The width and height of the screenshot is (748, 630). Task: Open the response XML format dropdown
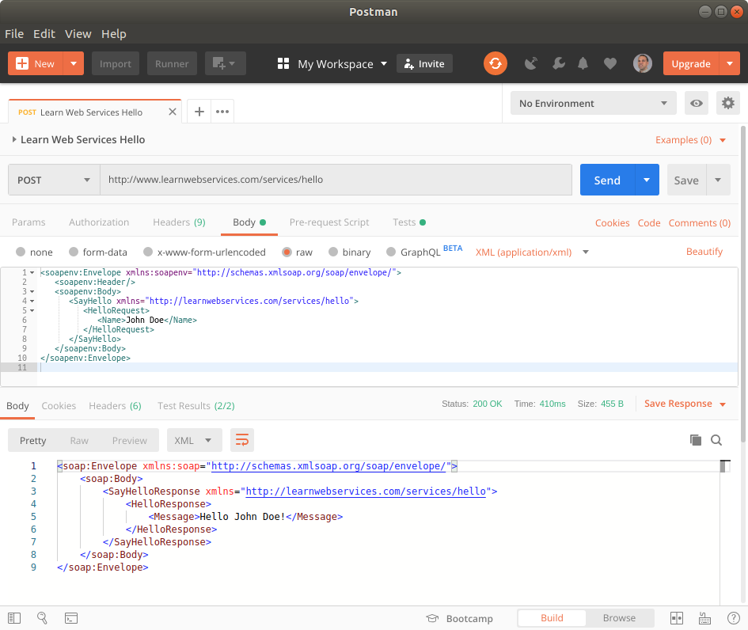click(194, 440)
